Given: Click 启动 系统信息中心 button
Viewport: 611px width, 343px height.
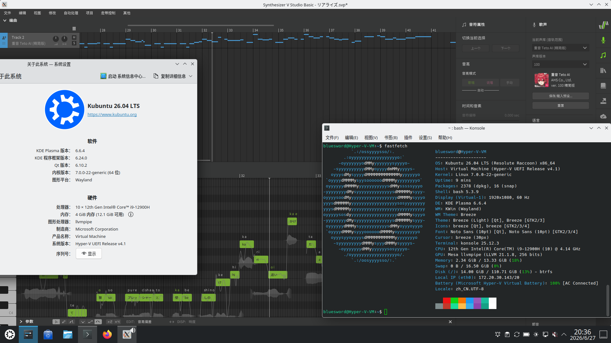Looking at the screenshot, I should 123,76.
